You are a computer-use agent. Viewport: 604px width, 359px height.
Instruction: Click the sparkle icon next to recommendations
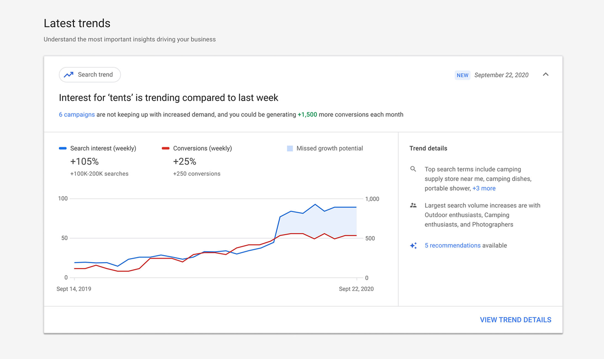click(x=413, y=246)
